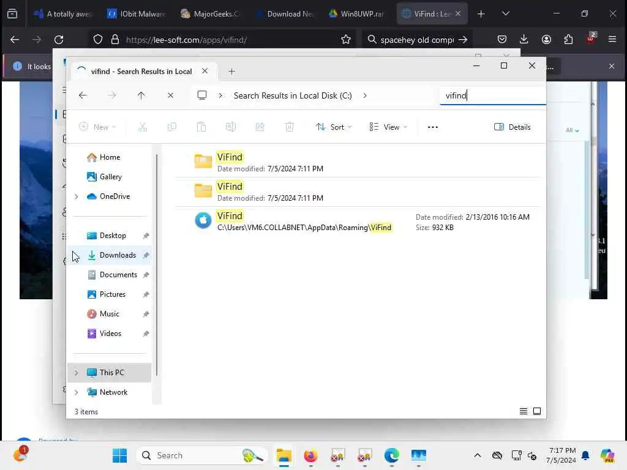Open the Desktop quick access folder
This screenshot has height=470, width=627.
[x=110, y=236]
